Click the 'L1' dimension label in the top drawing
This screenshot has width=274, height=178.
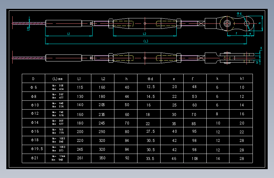(69, 34)
